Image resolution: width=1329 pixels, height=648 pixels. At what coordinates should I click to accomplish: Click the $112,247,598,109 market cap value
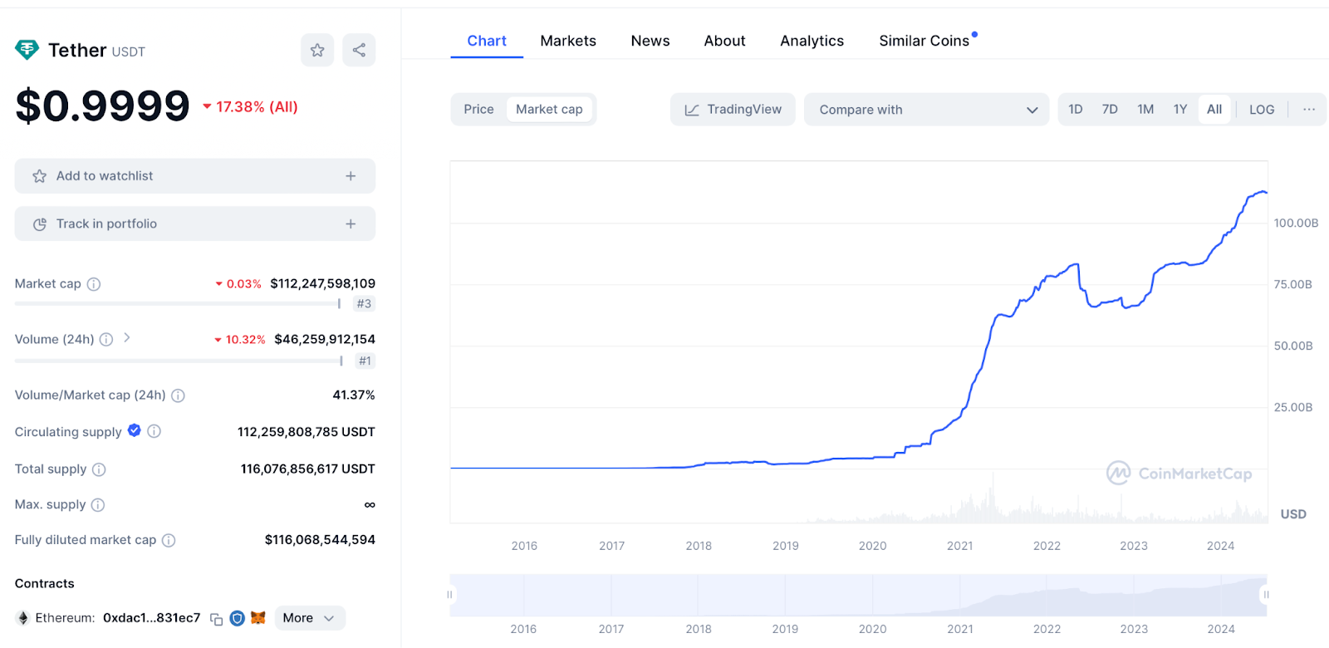coord(322,283)
